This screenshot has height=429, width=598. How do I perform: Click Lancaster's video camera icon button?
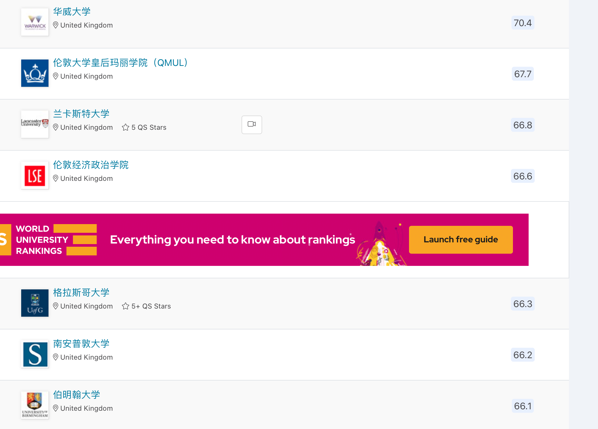pyautogui.click(x=252, y=125)
